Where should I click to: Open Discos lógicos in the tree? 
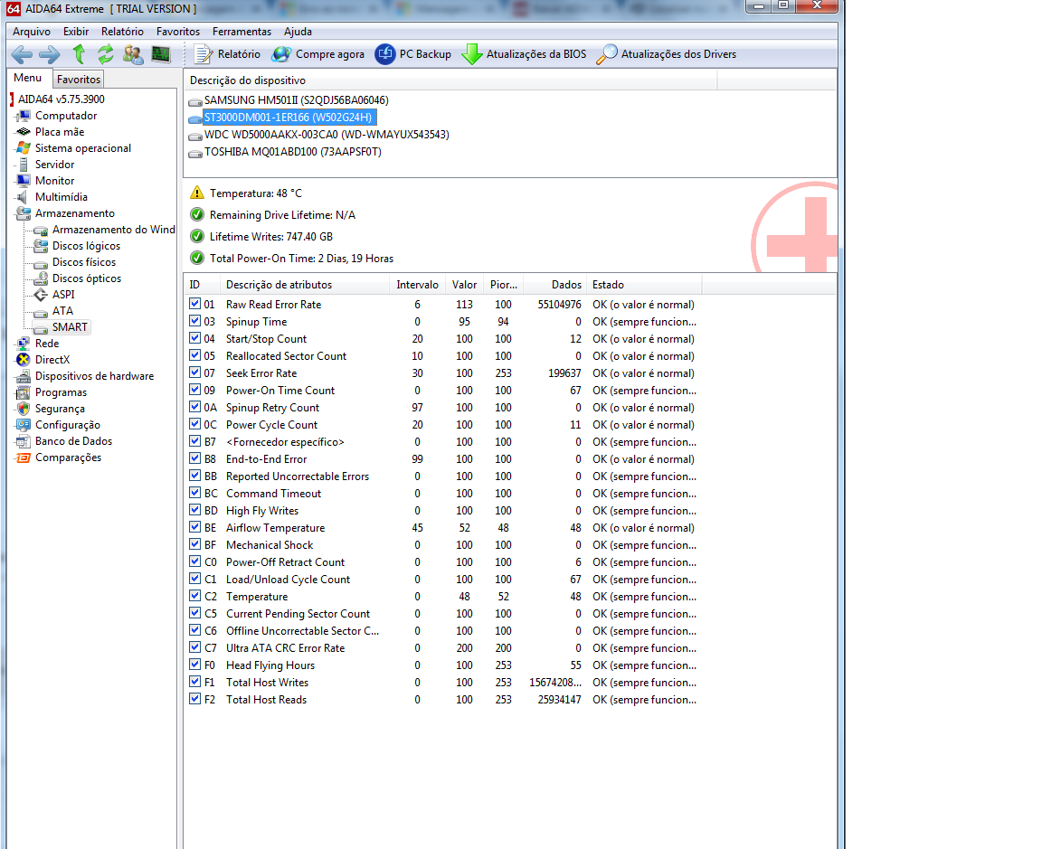[x=87, y=246]
